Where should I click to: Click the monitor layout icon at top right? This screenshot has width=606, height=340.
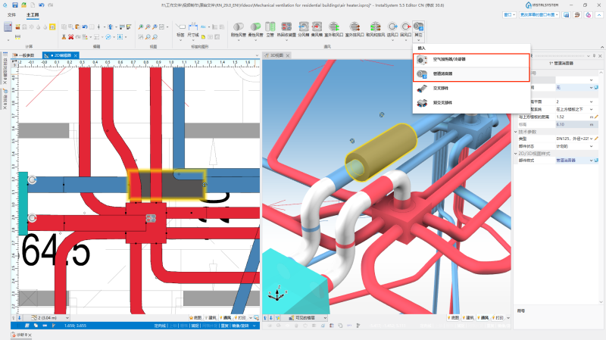(x=566, y=14)
